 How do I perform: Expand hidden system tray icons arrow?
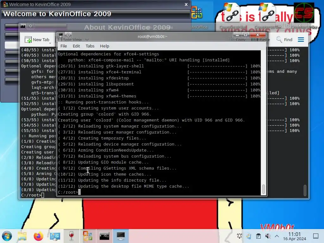(277, 236)
